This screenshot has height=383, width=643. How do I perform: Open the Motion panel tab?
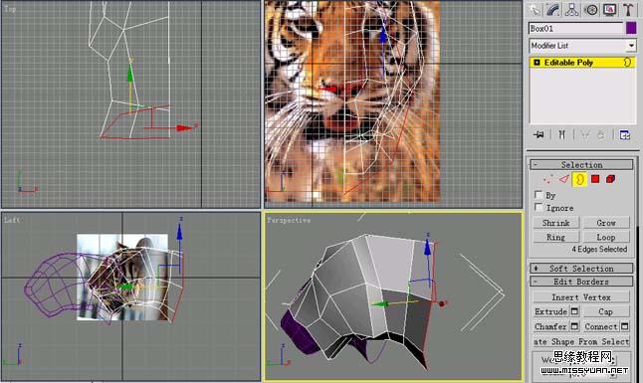[x=591, y=9]
